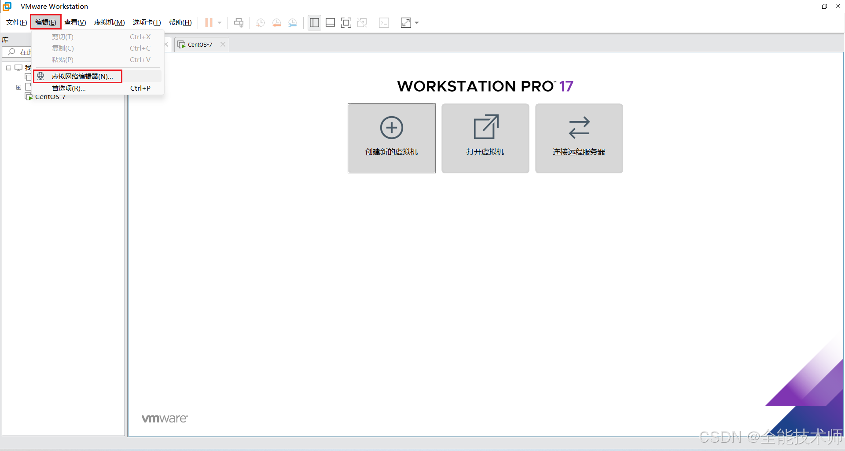
Task: Click the CentOS-7 tab VM icon
Action: tap(181, 44)
